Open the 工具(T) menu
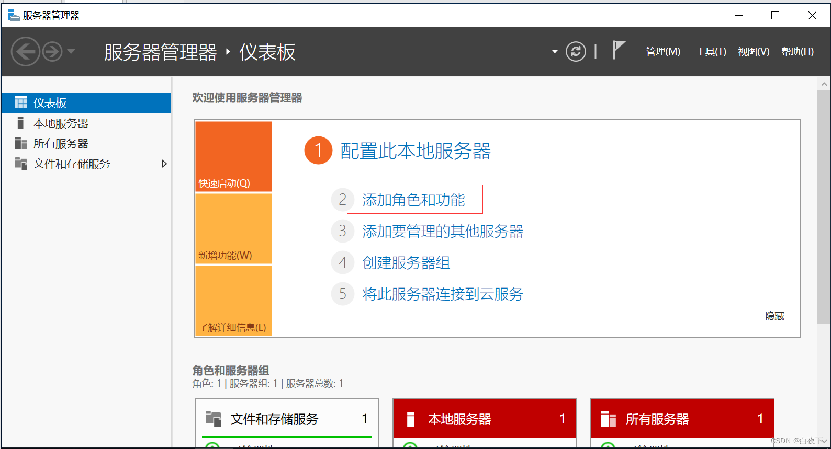The height and width of the screenshot is (449, 831). click(x=711, y=52)
